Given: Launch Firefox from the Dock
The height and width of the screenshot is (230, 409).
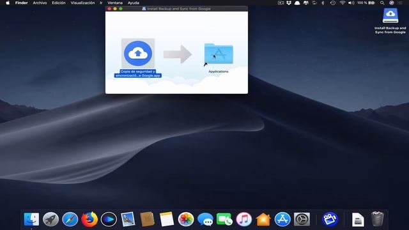Looking at the screenshot, I should point(89,219).
